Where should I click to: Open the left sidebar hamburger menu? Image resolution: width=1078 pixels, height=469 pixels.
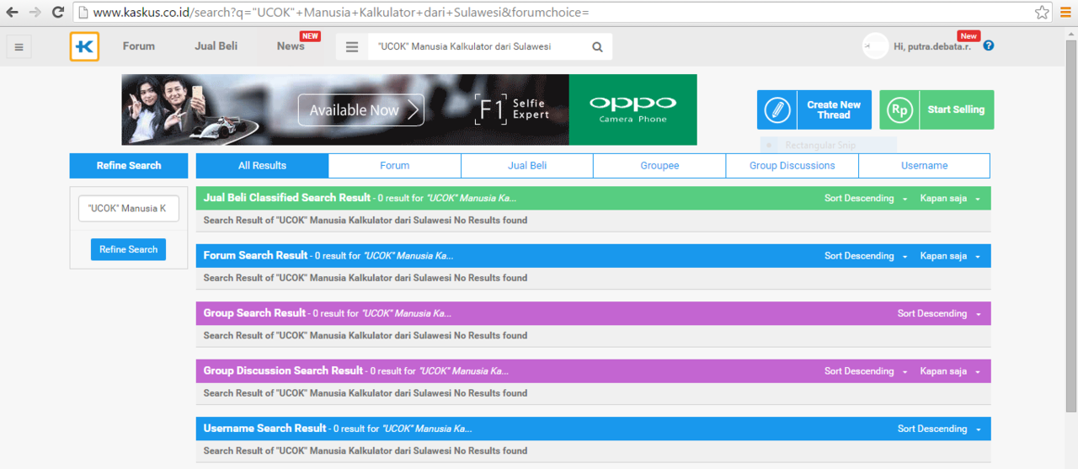(x=19, y=47)
